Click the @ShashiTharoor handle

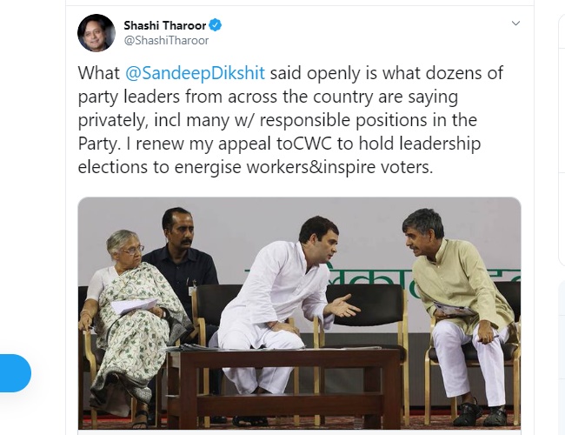[166, 40]
